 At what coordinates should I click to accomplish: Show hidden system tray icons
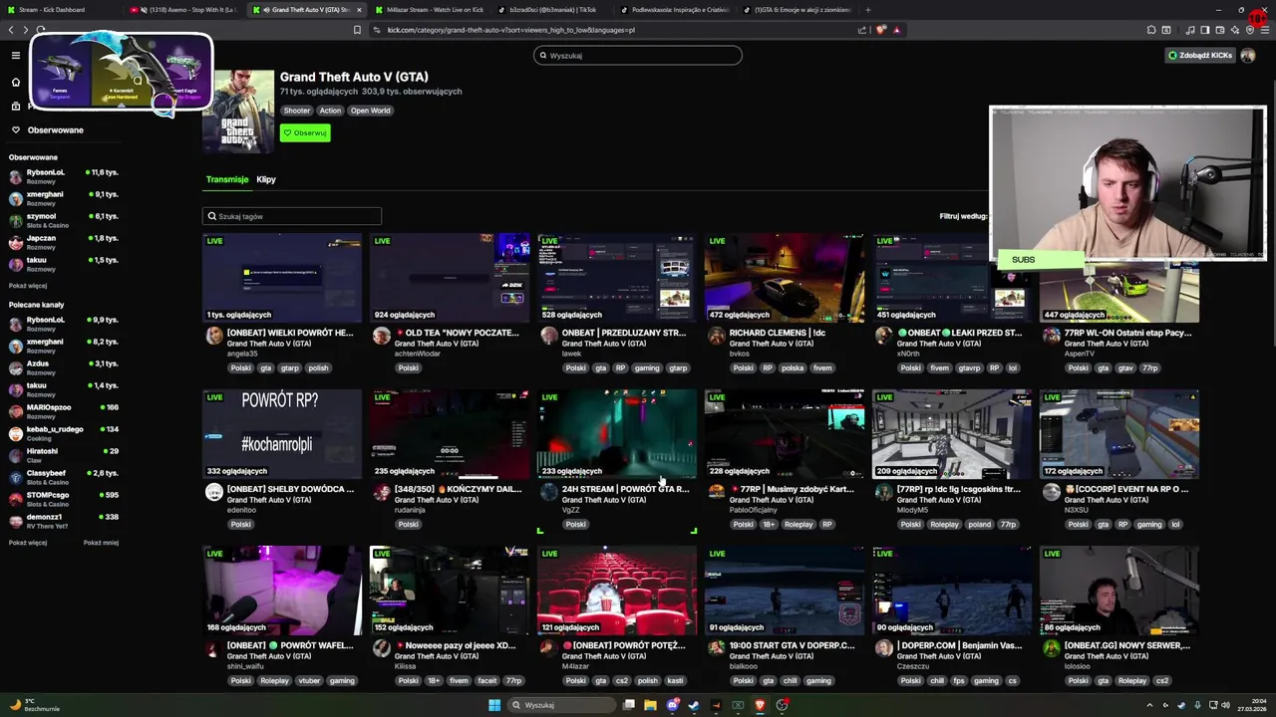(1149, 705)
